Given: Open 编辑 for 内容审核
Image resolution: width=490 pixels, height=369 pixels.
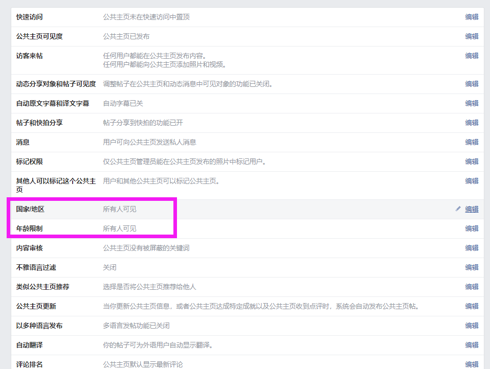Looking at the screenshot, I should (472, 248).
